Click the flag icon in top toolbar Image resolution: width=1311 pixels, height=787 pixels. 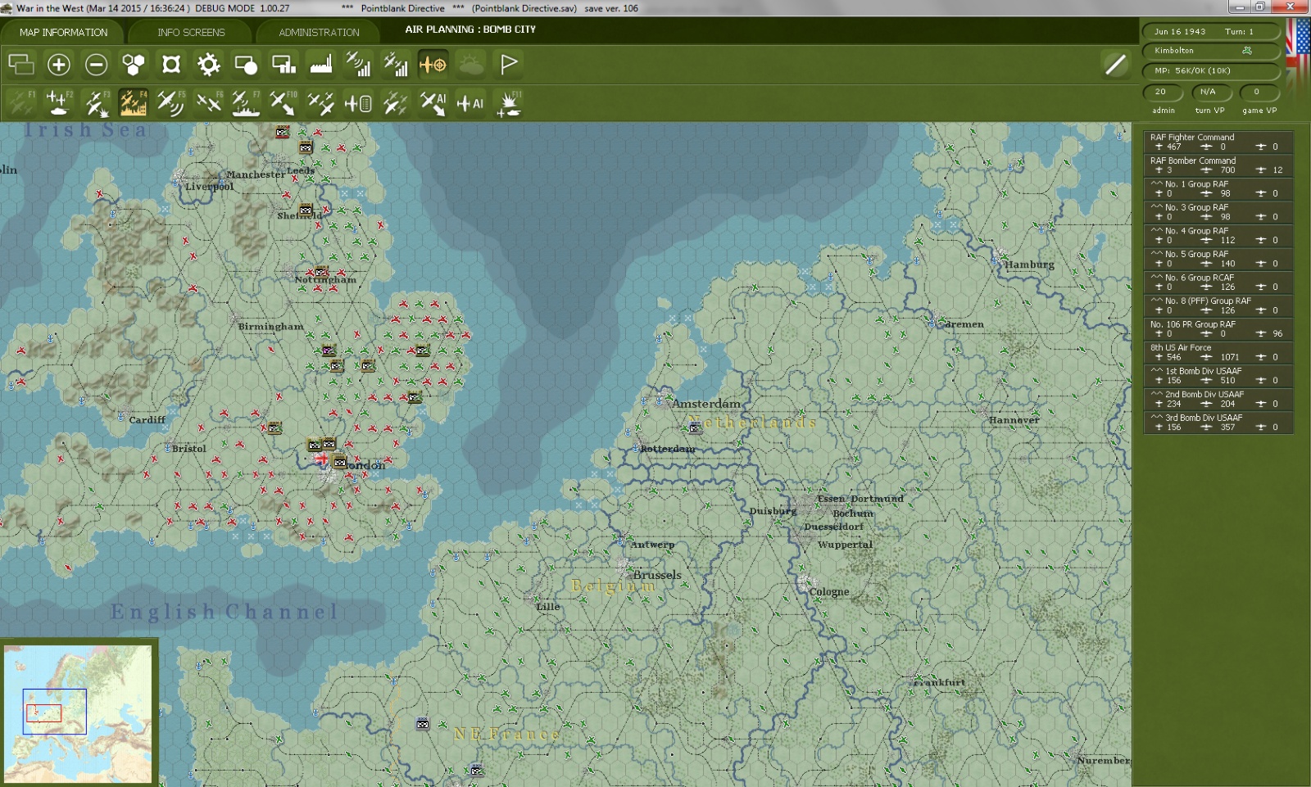pos(509,65)
